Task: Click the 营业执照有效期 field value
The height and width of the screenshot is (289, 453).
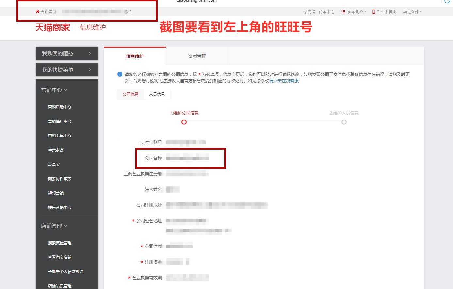Action: pos(188,278)
